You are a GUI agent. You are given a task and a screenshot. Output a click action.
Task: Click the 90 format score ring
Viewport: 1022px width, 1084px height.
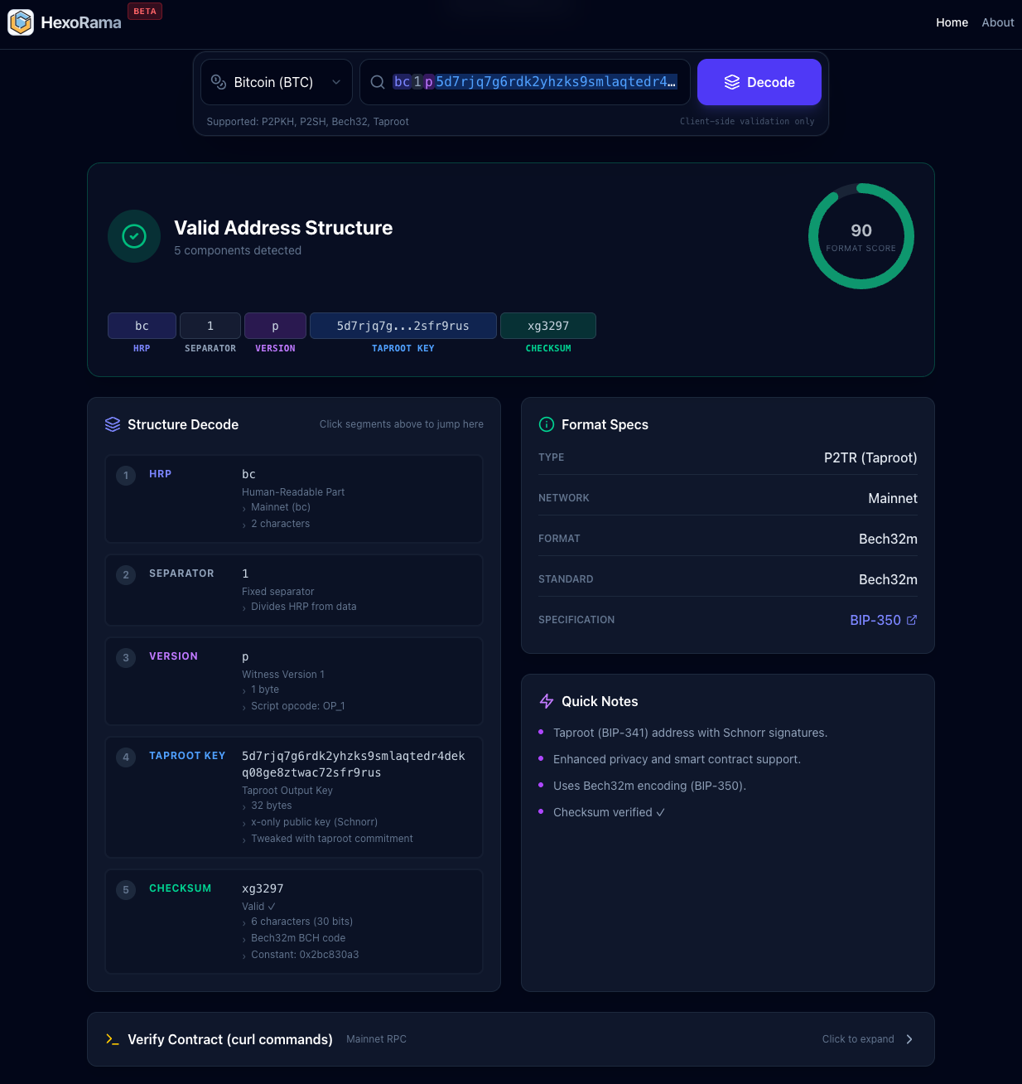[x=861, y=236]
